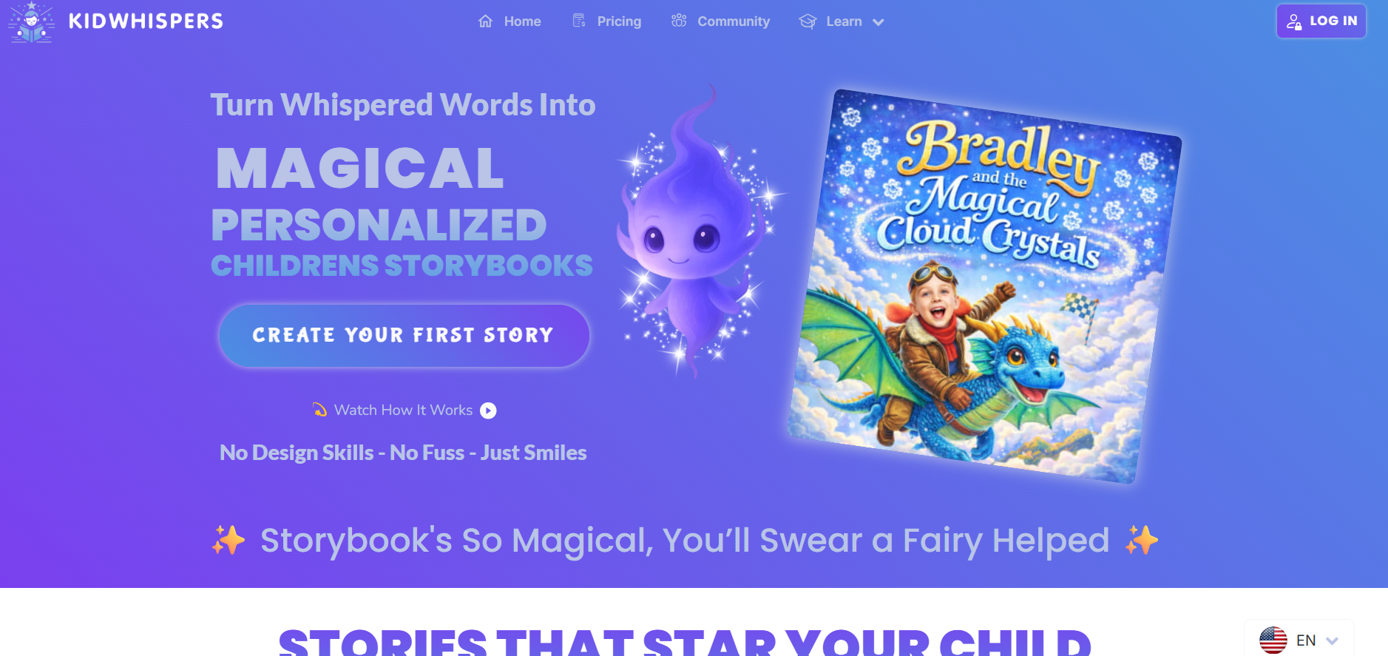Click the Create Your First Story button
Image resolution: width=1388 pixels, height=656 pixels.
click(404, 336)
